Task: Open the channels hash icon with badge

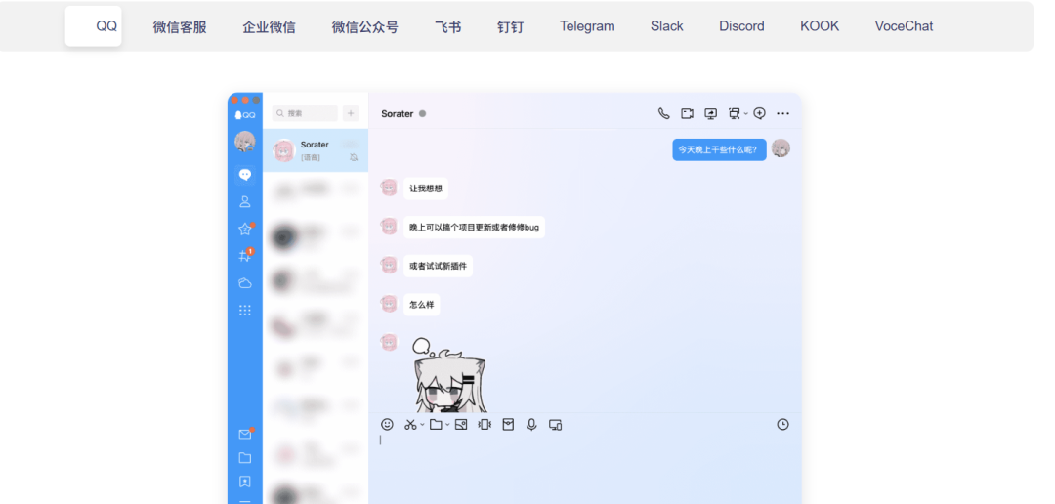Action: tap(245, 256)
